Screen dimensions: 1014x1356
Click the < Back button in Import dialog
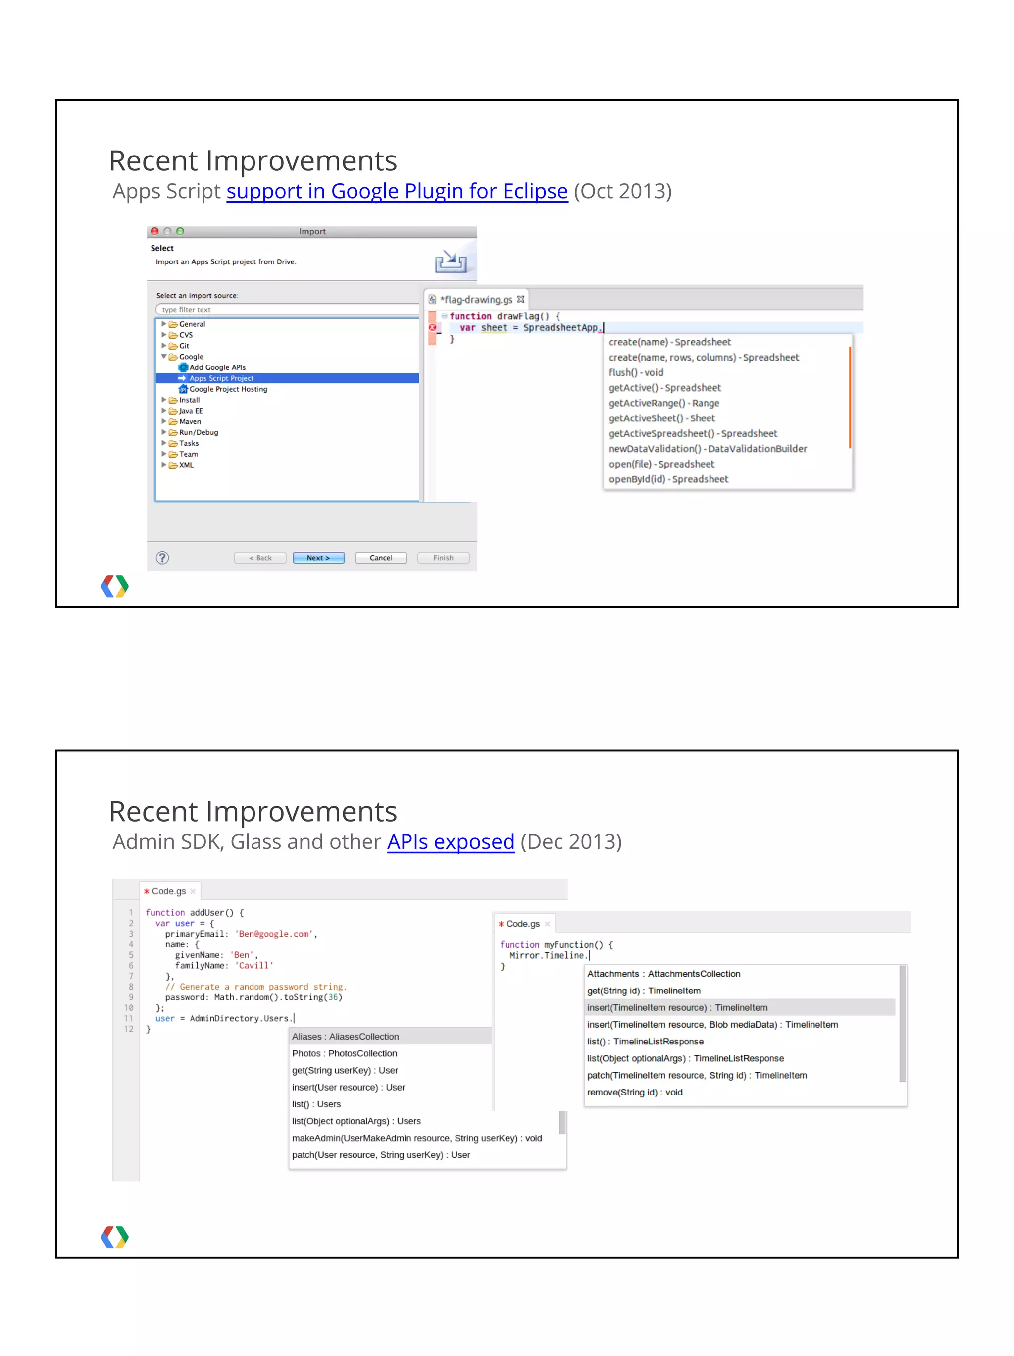[260, 557]
